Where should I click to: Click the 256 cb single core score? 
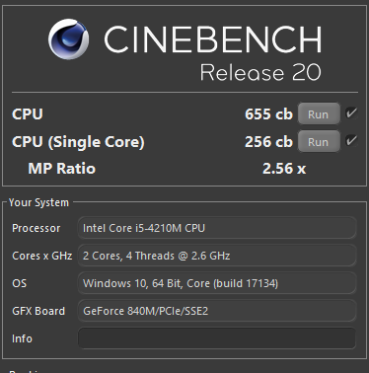(x=268, y=142)
